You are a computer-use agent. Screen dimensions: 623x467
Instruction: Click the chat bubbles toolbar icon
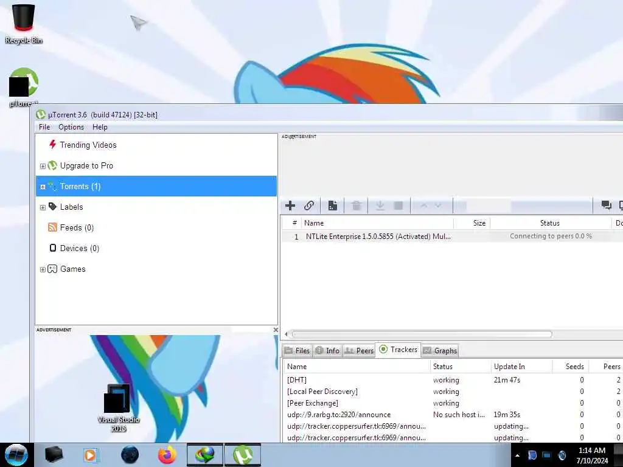(606, 205)
